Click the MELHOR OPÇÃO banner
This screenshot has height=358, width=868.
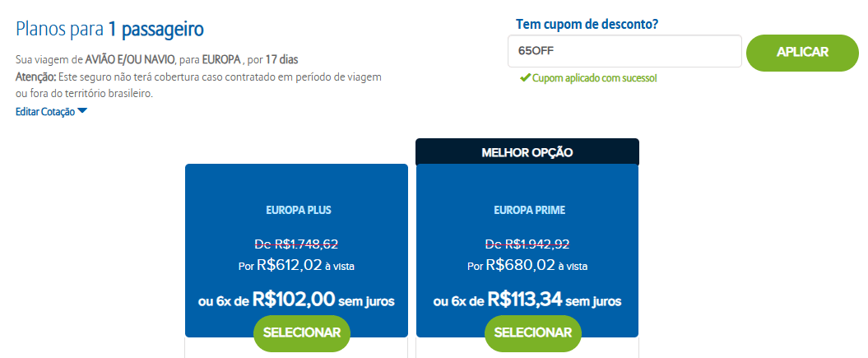click(x=527, y=151)
